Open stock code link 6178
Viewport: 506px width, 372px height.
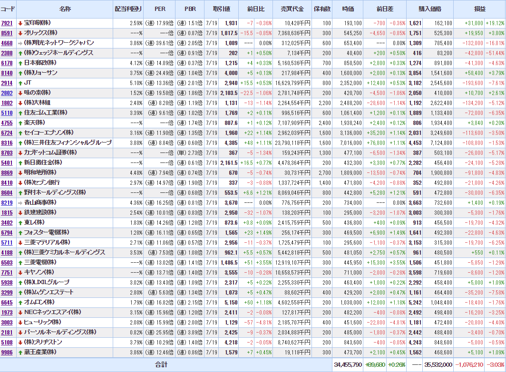[7, 63]
